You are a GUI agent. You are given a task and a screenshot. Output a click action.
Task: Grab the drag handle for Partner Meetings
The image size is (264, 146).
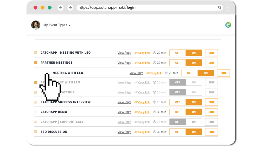pos(36,63)
